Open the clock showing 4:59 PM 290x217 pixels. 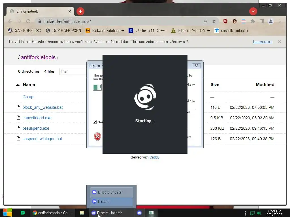(x=274, y=213)
